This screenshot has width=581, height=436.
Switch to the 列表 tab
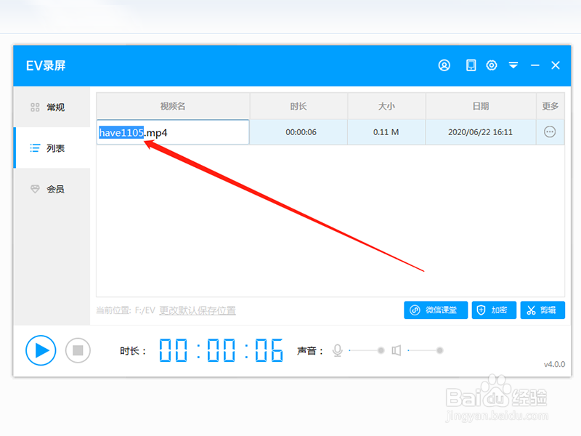[x=52, y=148]
